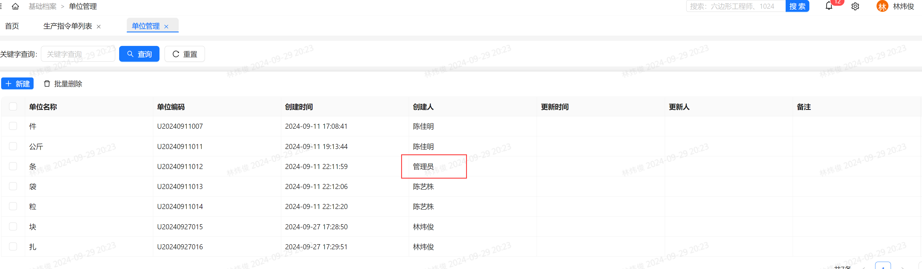Viewport: 922px width, 269px height.
Task: Click the 新建 button
Action: [18, 84]
